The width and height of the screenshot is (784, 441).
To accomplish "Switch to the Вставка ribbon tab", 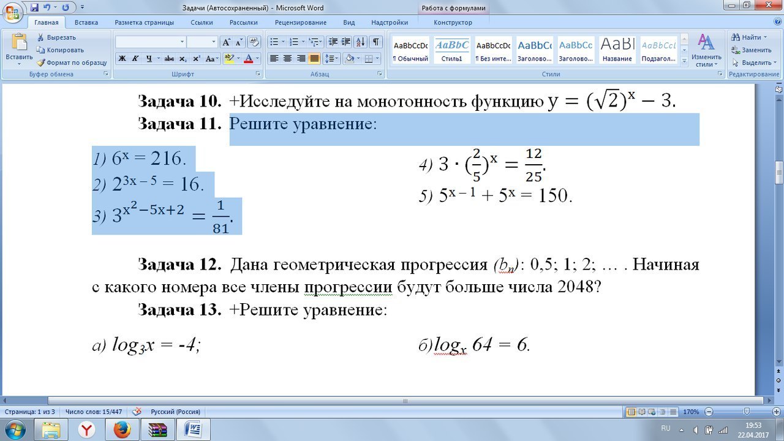I will click(x=85, y=21).
